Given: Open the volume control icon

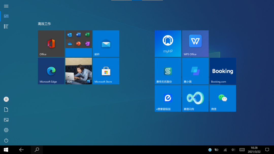Looking at the screenshot, I should (x=233, y=150).
